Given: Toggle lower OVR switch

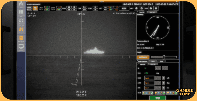Looking at the screenshot, I should coord(84,10).
